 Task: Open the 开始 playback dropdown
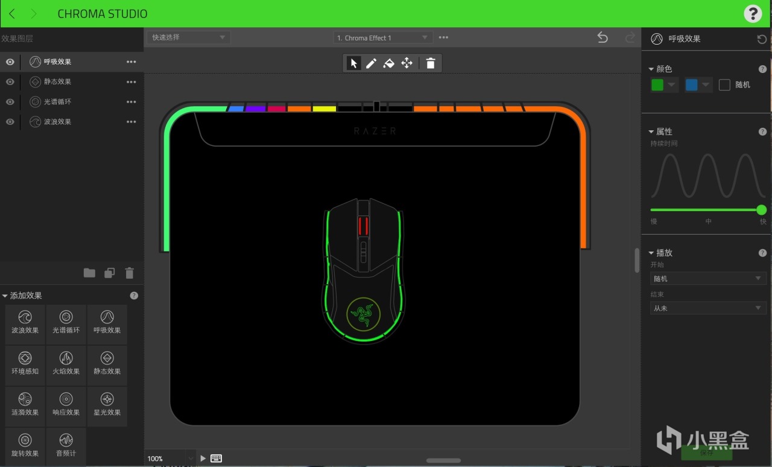pos(708,279)
